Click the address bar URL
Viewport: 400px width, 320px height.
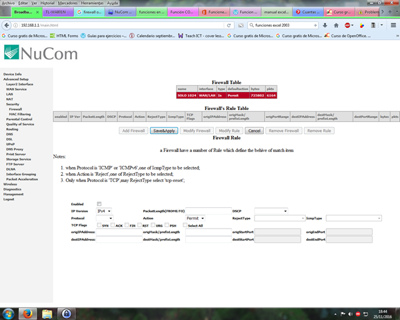[x=39, y=25]
